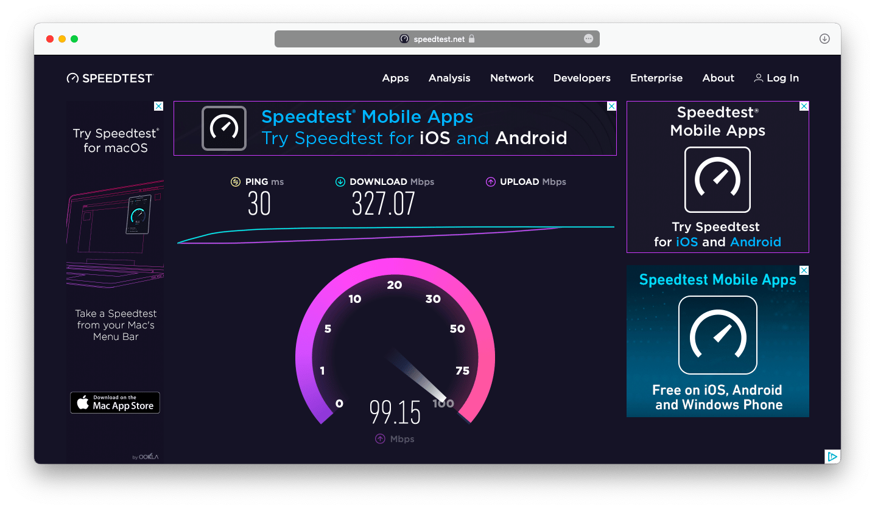Screen dimensions: 875x509
Task: Close the top banner ad
Action: tap(611, 106)
